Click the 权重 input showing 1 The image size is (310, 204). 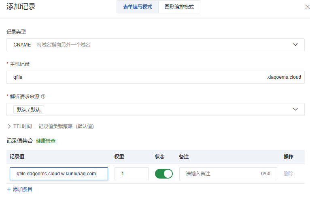click(x=131, y=174)
